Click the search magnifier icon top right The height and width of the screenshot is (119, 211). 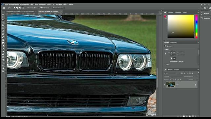(201, 8)
